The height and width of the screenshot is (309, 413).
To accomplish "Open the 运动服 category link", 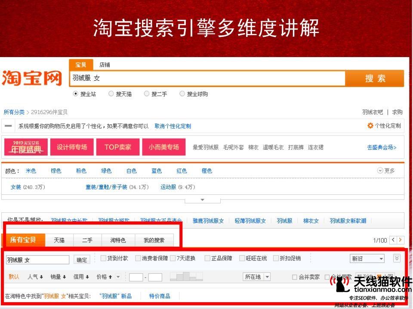I will point(168,187).
